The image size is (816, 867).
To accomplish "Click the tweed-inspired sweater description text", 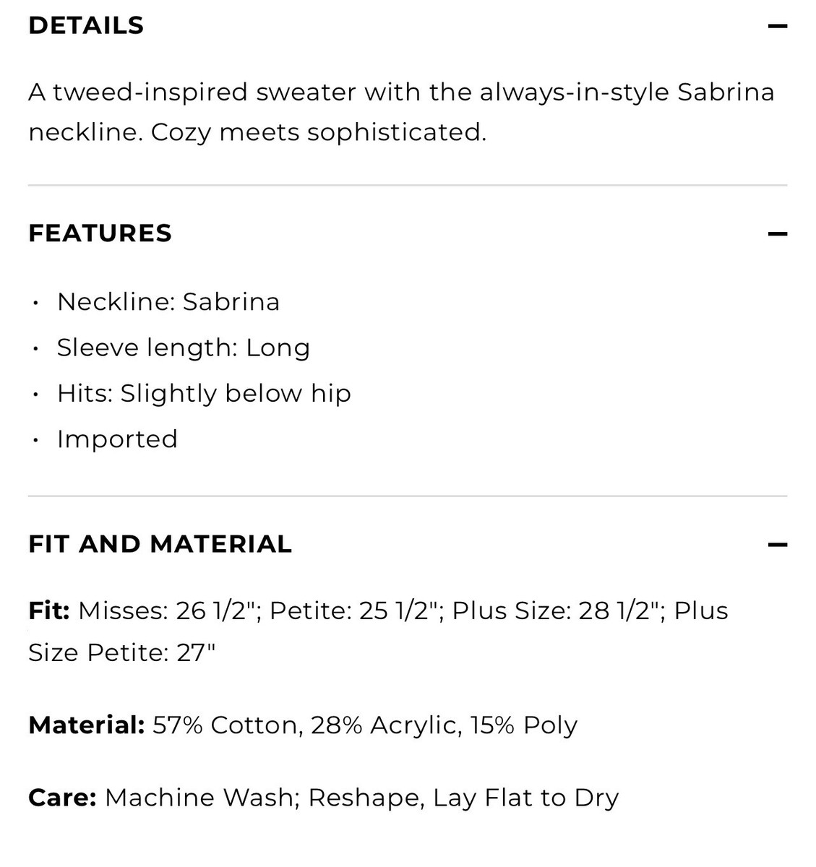I will pyautogui.click(x=401, y=92).
